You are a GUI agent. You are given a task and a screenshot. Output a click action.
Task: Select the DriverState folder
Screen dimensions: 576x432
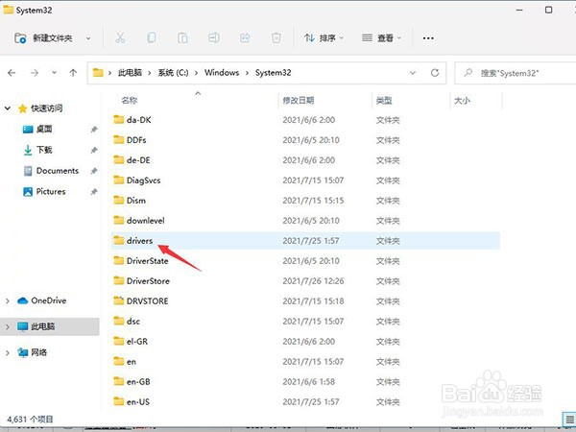pyautogui.click(x=305, y=261)
